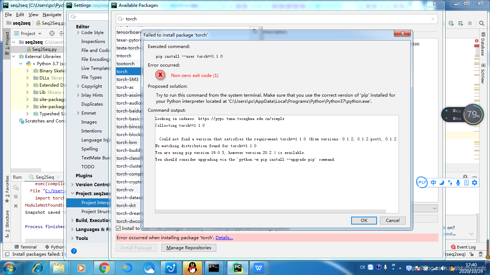
Task: Open the Edit menu in PyCharm
Action: 20,15
